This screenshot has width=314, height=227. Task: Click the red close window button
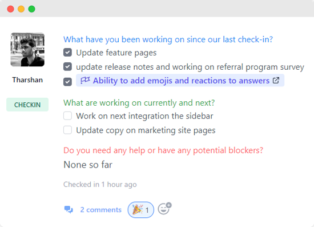pyautogui.click(x=11, y=9)
